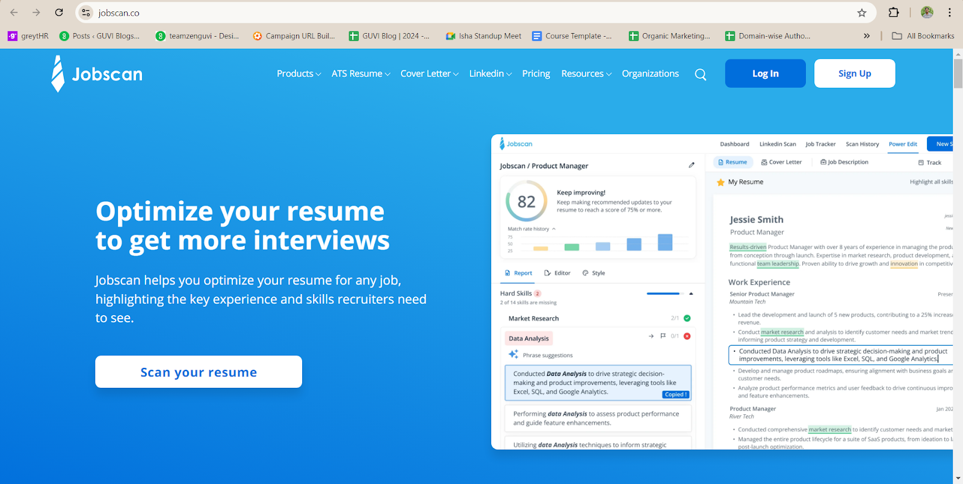
Task: Click the green check beside Market Research
Action: 687,318
